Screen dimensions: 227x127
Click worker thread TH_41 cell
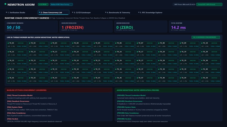point(17,80)
